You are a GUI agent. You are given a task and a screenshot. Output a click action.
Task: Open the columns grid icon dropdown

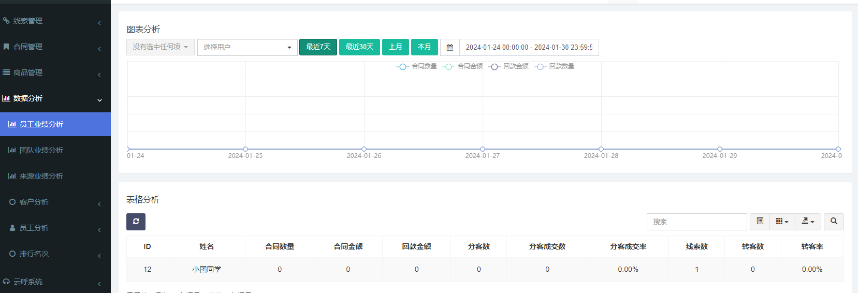click(782, 222)
